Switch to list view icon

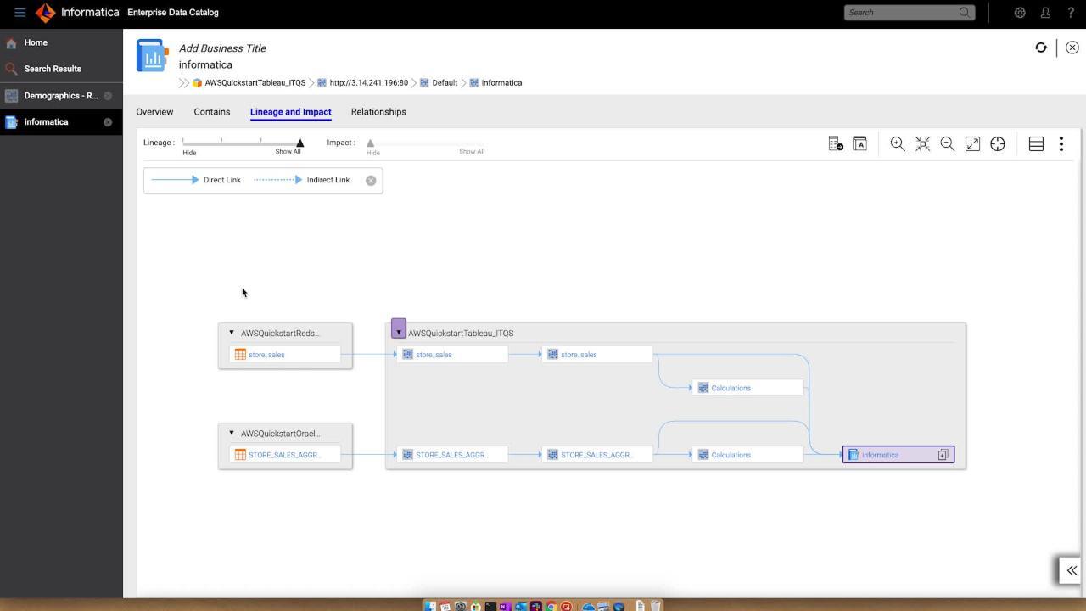[x=1036, y=144]
